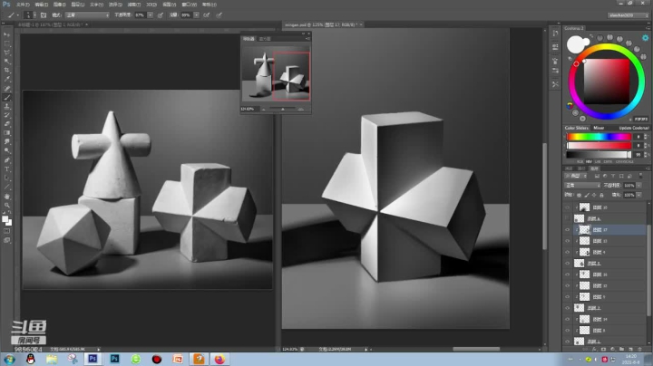Select layer 17 thumbnail in Layers panel
The image size is (653, 366).
click(x=585, y=229)
